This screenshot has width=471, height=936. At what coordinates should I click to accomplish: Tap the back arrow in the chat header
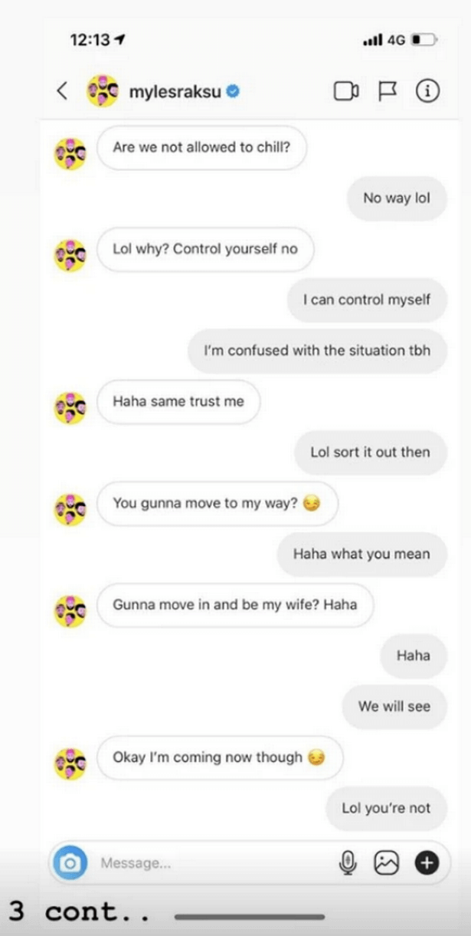(x=63, y=91)
